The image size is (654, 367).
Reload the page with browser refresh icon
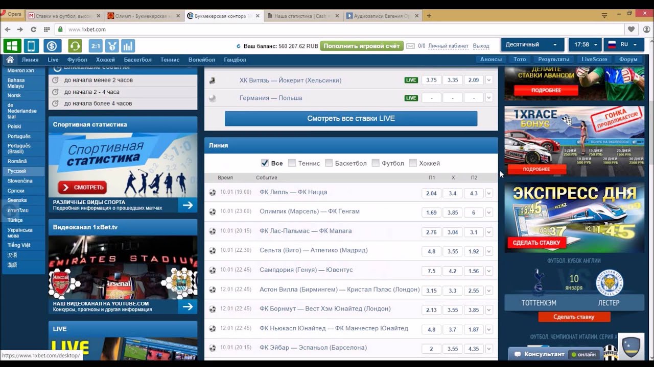pos(34,30)
